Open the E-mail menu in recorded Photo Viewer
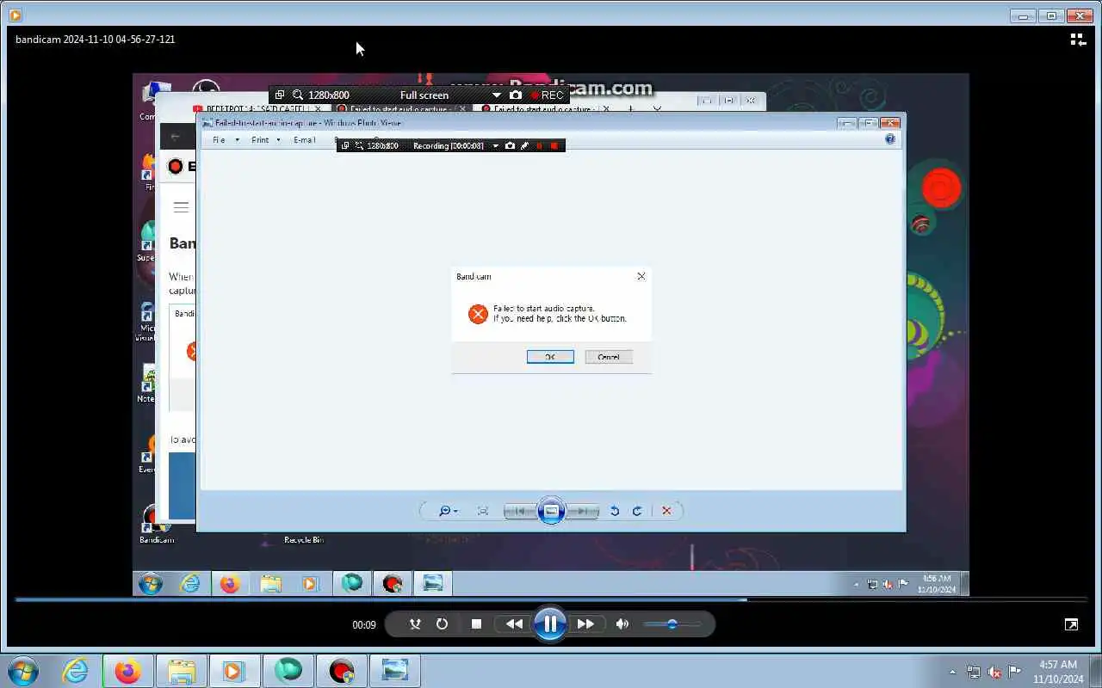 coord(305,139)
